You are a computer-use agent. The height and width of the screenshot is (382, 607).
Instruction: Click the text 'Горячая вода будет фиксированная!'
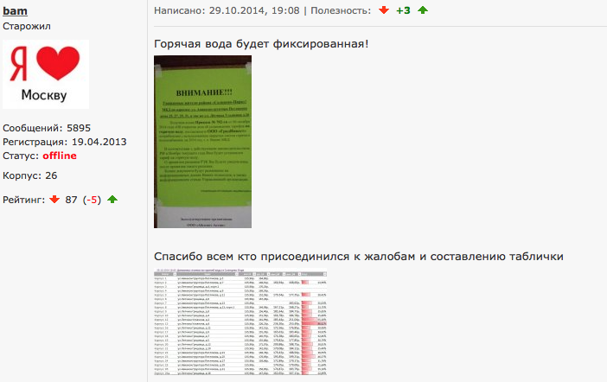click(261, 44)
